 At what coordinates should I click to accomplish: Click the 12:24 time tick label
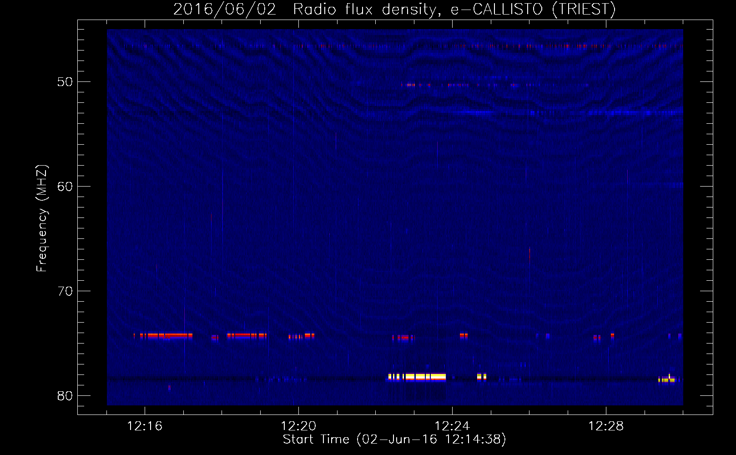[x=452, y=426]
